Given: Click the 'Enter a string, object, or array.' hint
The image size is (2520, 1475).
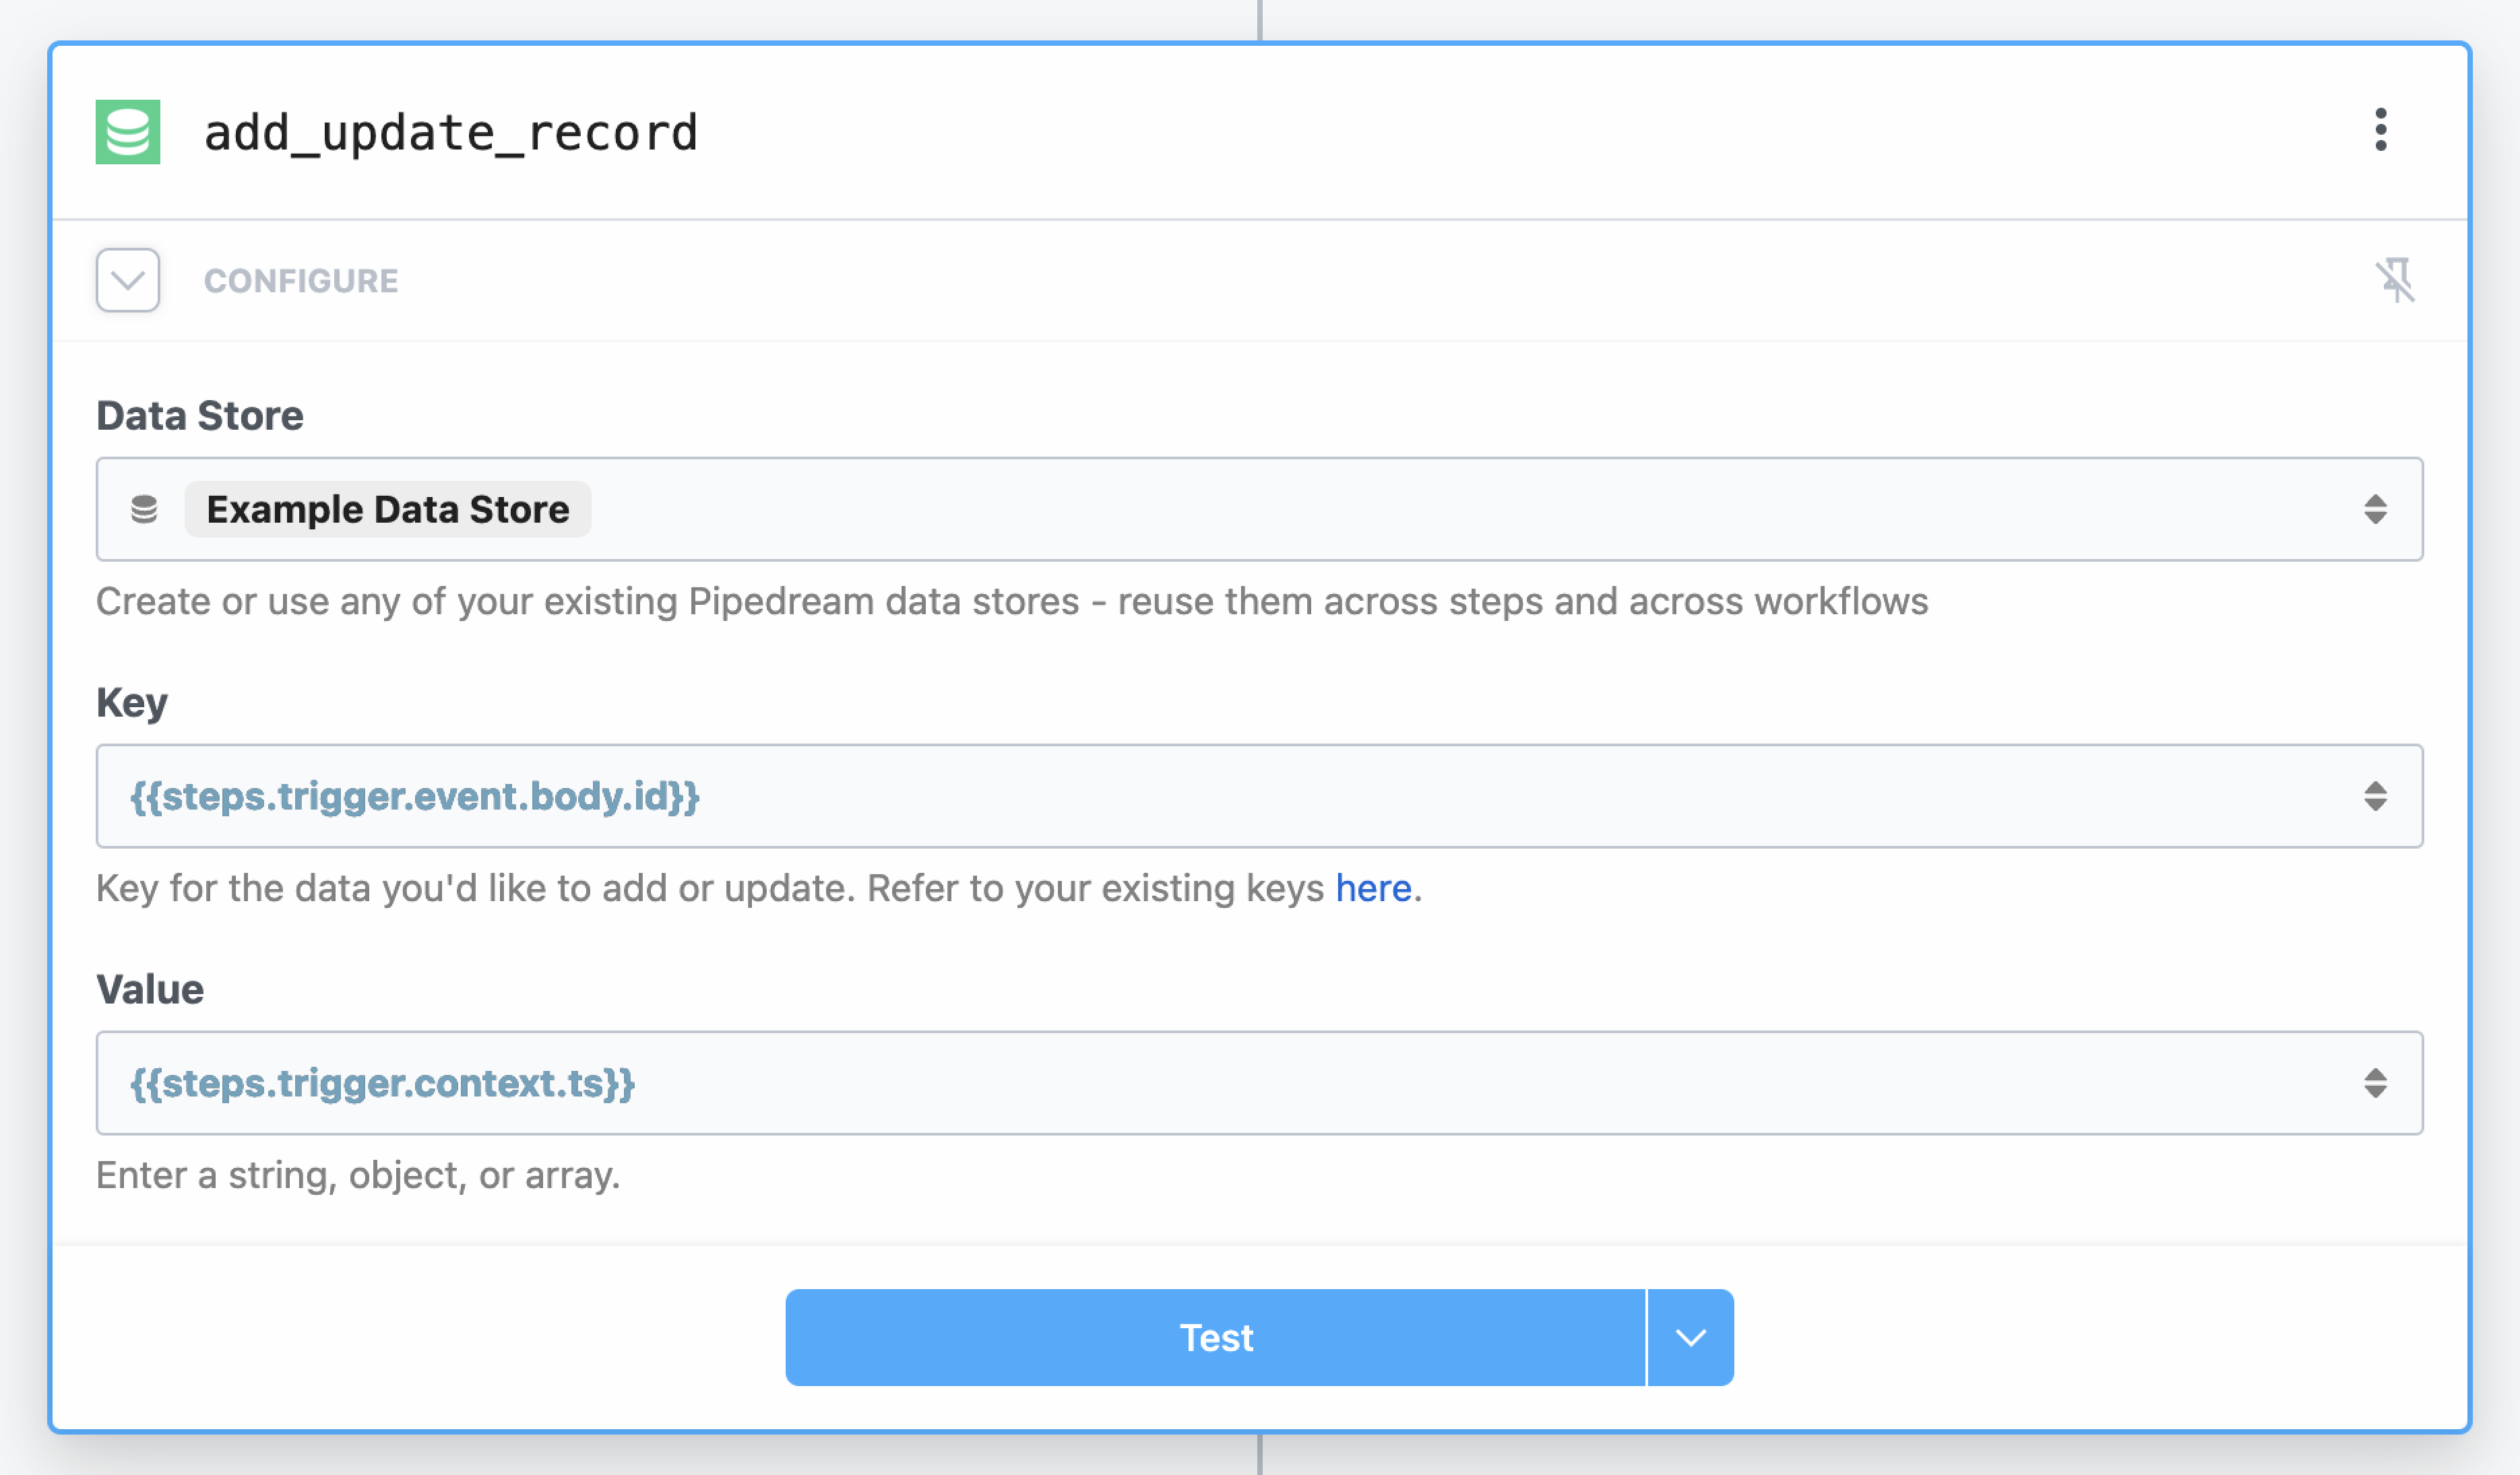Looking at the screenshot, I should tap(358, 1176).
